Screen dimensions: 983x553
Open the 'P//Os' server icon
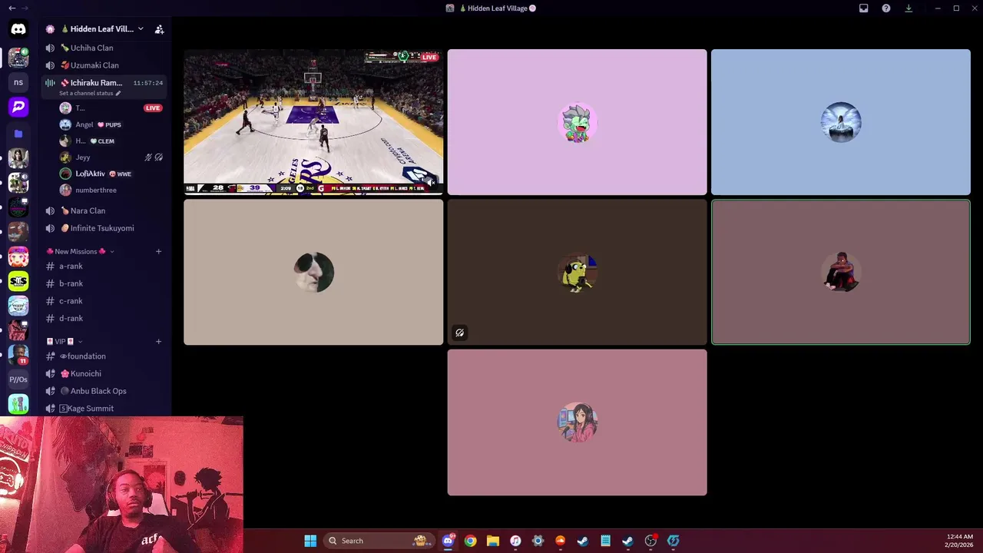(x=18, y=379)
